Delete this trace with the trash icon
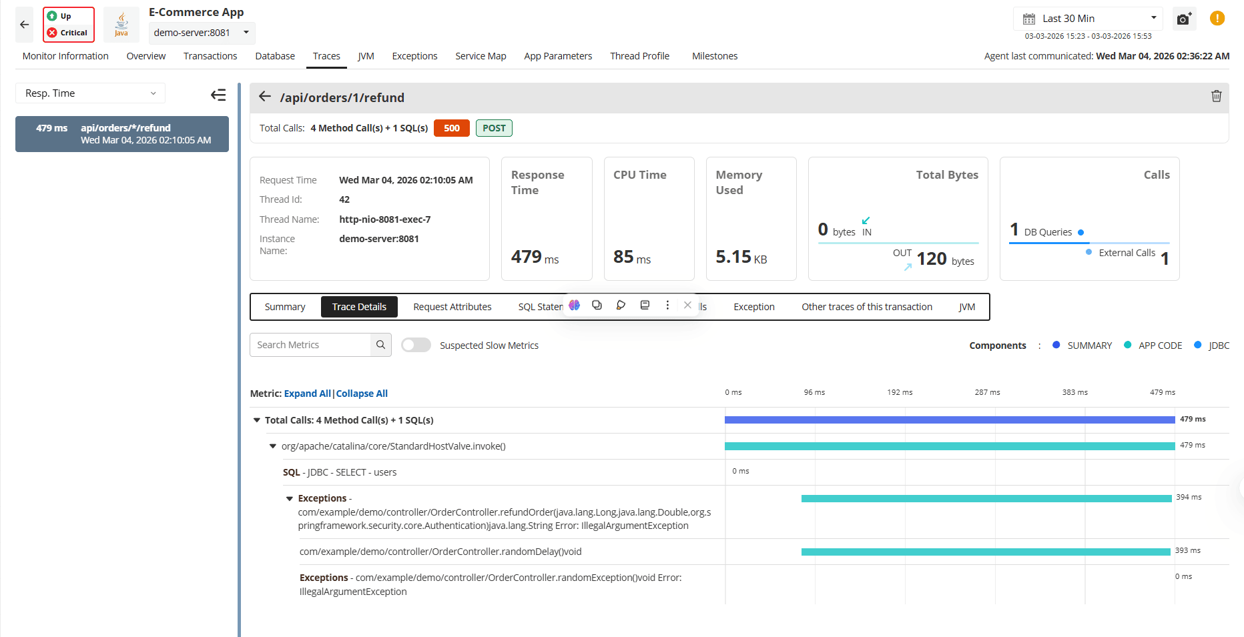 (x=1216, y=96)
